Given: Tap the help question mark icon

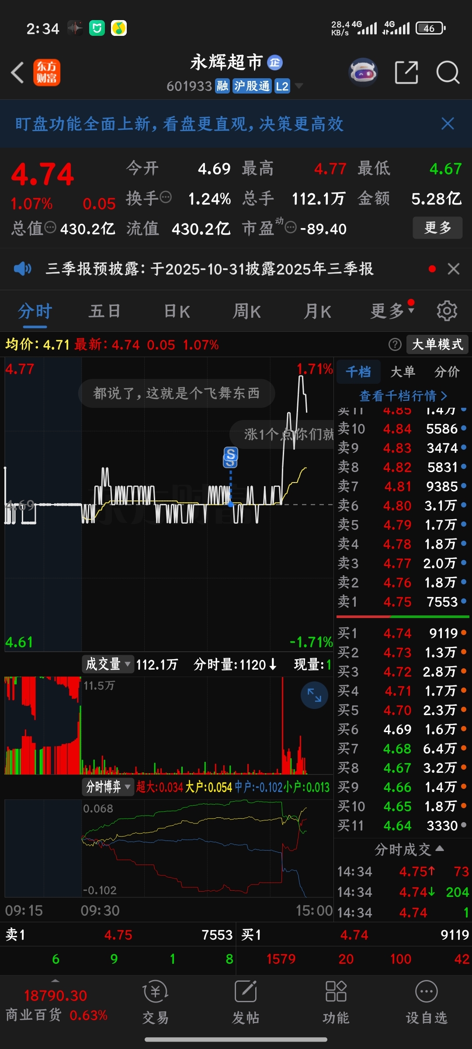Looking at the screenshot, I should pos(395,344).
